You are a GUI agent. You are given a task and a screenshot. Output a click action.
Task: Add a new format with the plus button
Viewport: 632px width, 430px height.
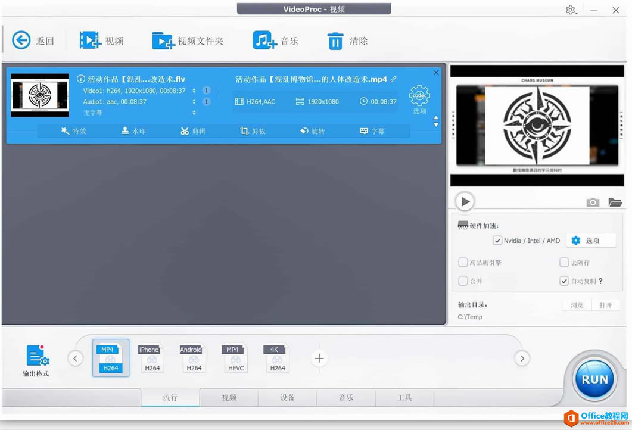(319, 358)
